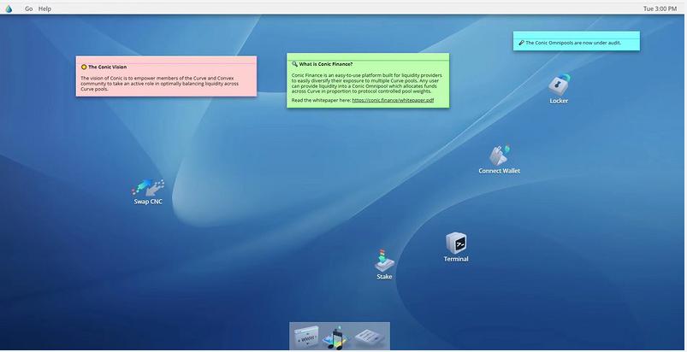Click the magnifier icon on green note
This screenshot has width=687, height=352.
(x=294, y=64)
